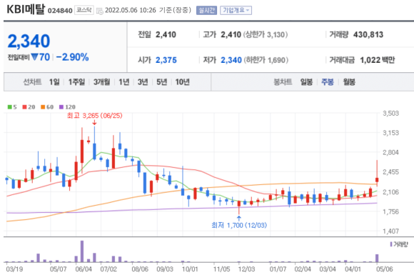Click the -2.90% change value
Viewport: 414px width, 275px height.
[x=72, y=57]
